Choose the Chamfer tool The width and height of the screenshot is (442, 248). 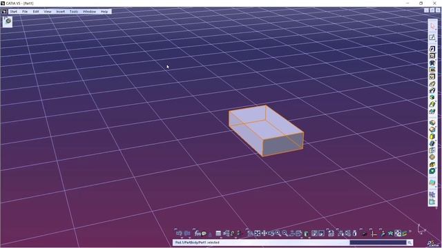pos(432,130)
